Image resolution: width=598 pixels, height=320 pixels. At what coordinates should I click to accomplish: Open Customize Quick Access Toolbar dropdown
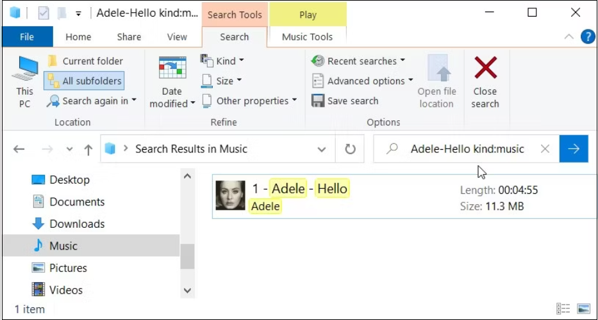[x=78, y=13]
